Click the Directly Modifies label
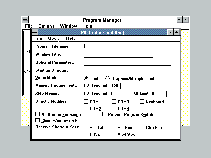Screen dimensions: 211x158 click(x=51, y=101)
